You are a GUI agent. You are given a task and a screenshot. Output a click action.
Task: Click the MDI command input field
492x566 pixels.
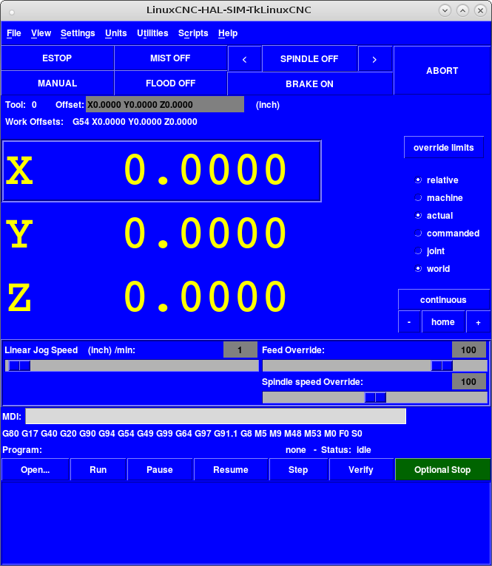[x=215, y=416]
